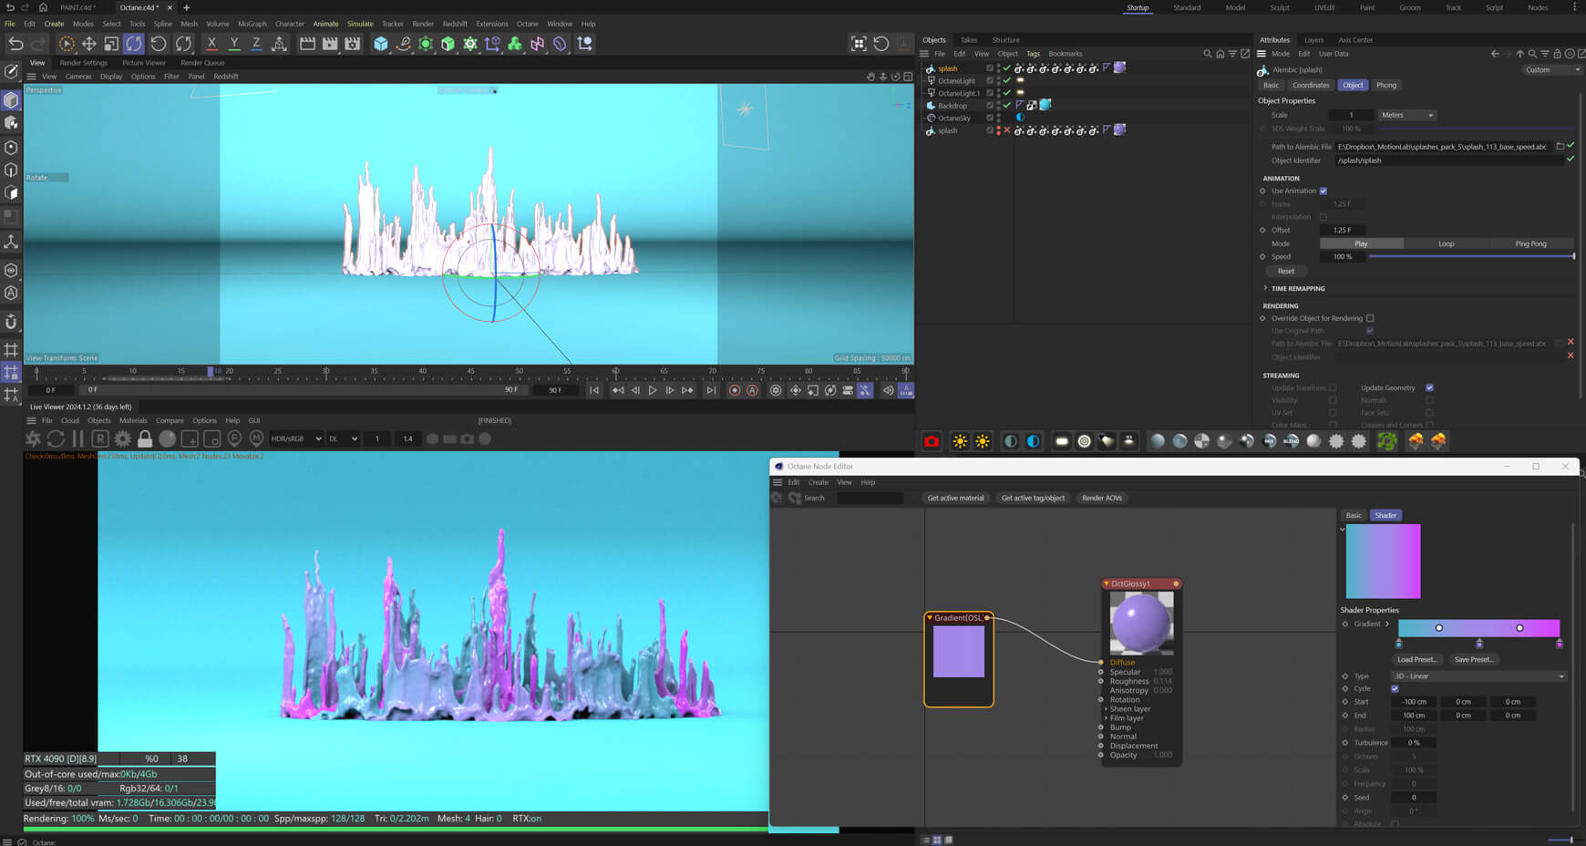The width and height of the screenshot is (1586, 846).
Task: Enable Override Object for Rendering checkbox
Action: coord(1370,318)
